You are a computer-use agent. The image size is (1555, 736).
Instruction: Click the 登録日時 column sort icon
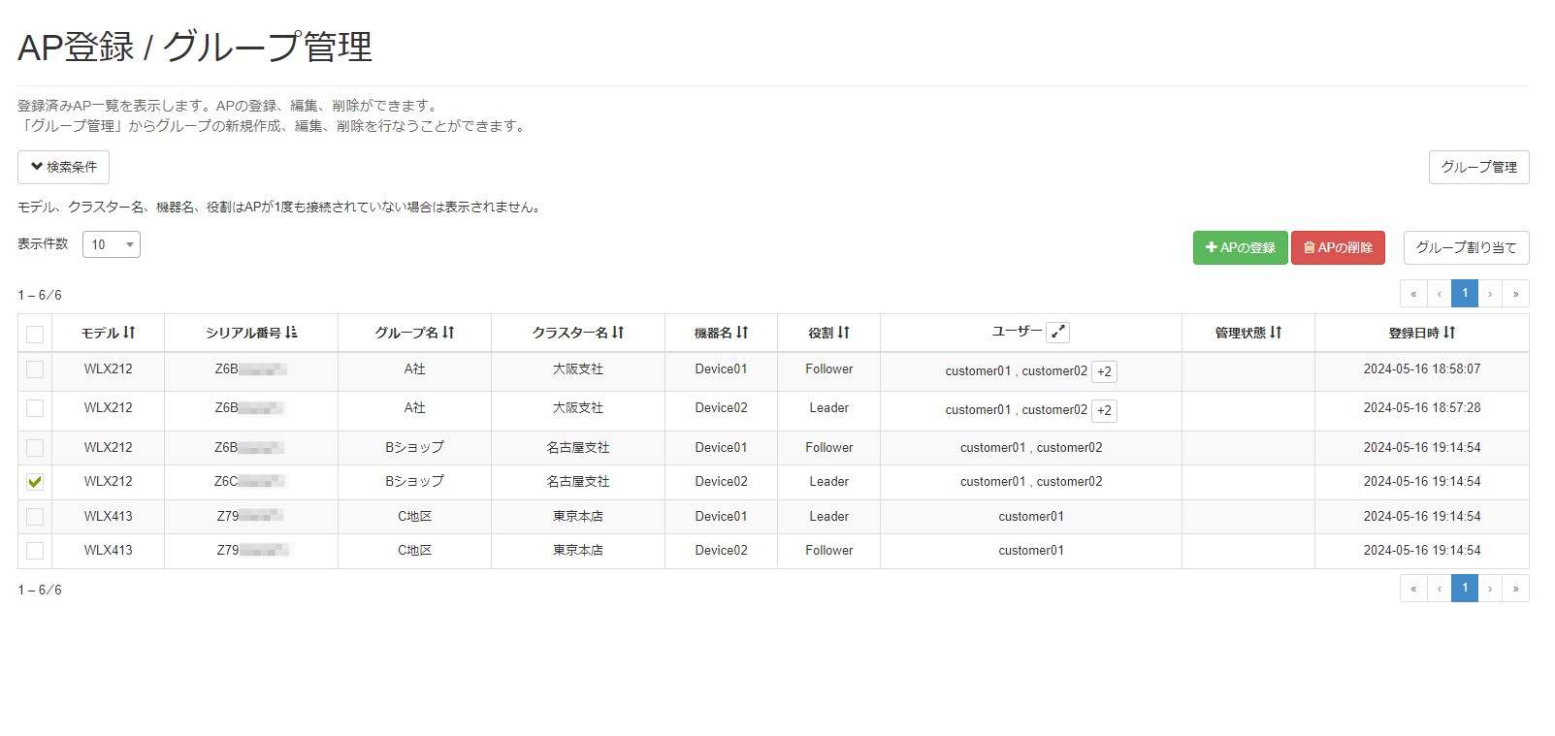(x=1449, y=333)
